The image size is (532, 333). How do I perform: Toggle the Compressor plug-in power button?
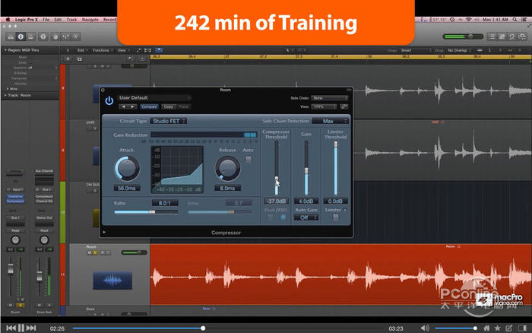tap(109, 101)
